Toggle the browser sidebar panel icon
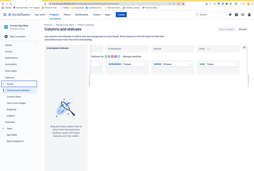 pos(231,4)
